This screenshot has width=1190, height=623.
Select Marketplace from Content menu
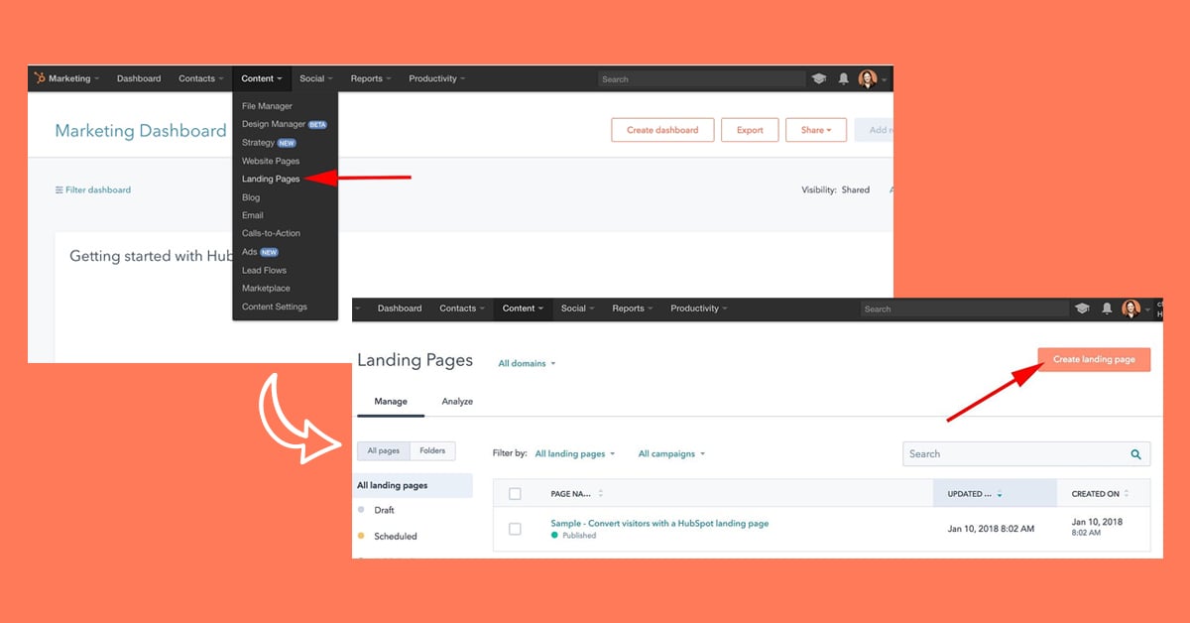(x=266, y=288)
